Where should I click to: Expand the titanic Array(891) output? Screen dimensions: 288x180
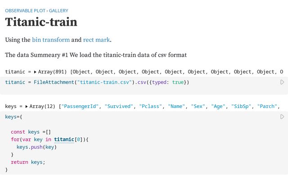[x=36, y=72]
